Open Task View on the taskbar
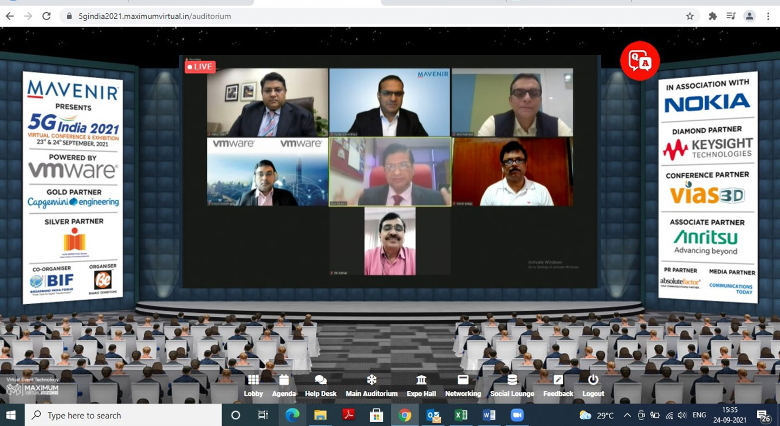Viewport: 780px width, 426px height. (263, 415)
